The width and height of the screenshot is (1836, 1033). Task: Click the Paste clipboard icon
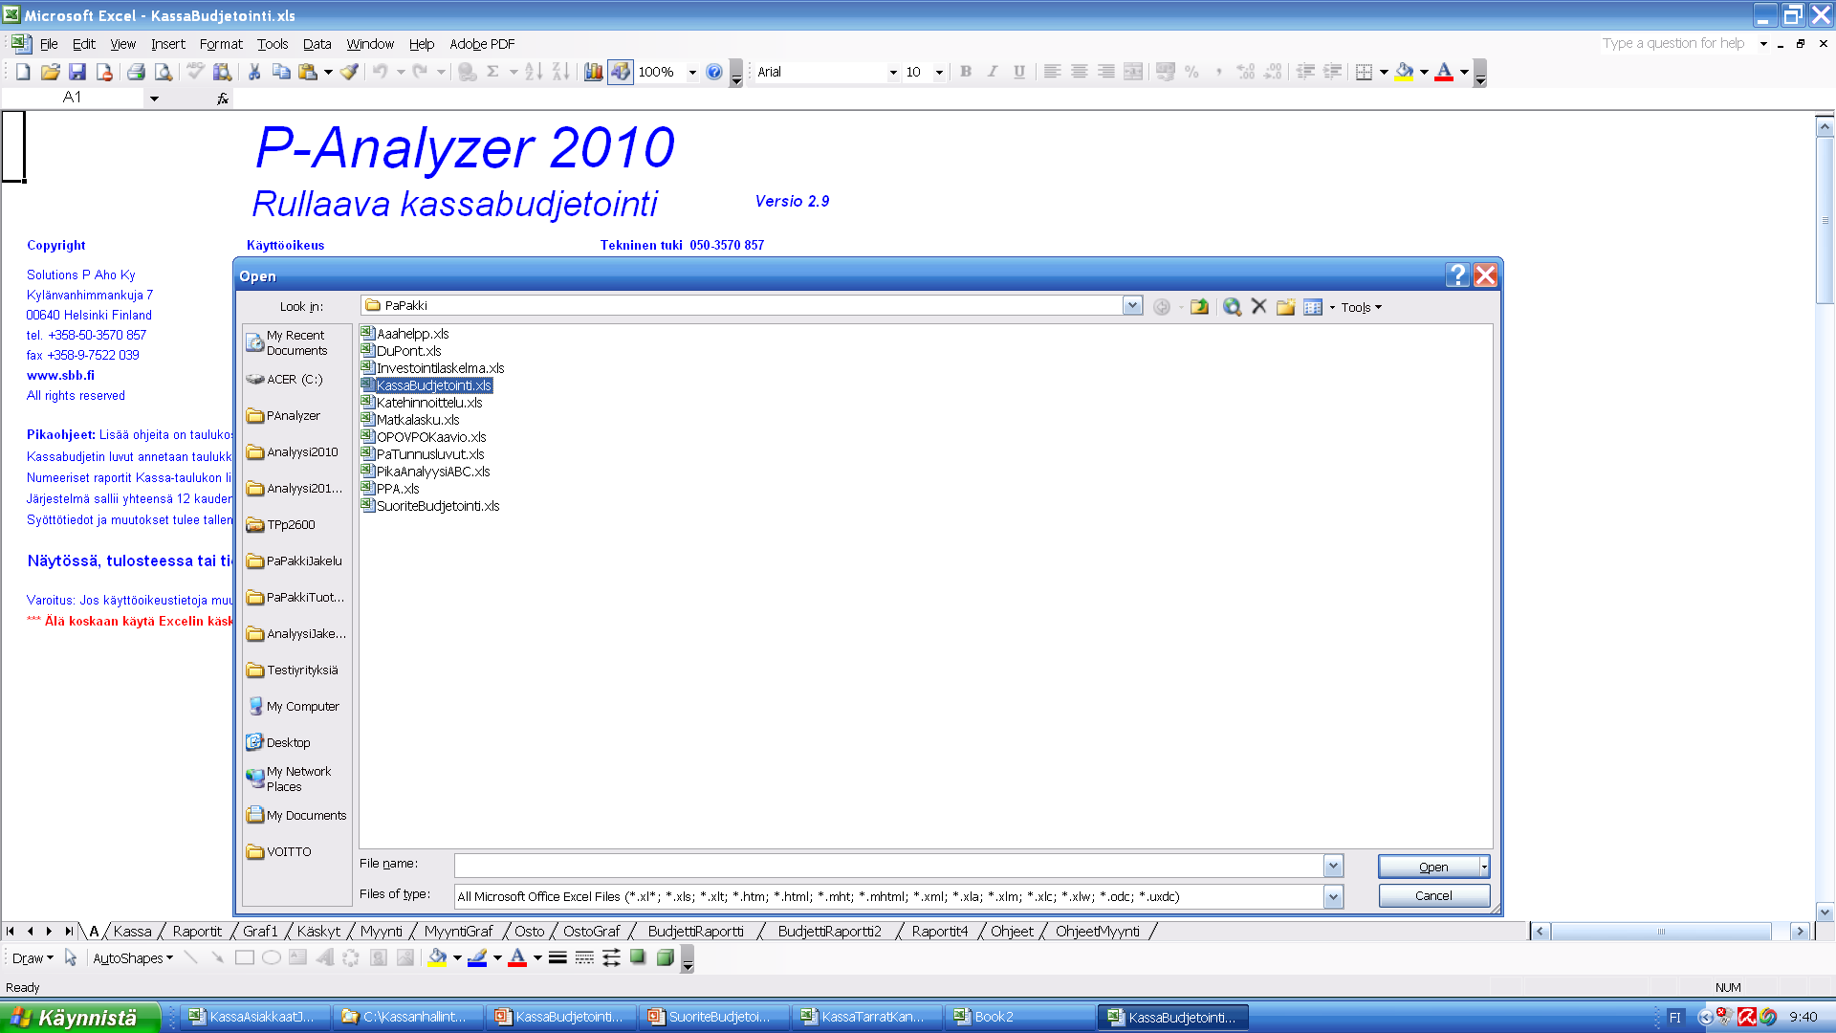tap(308, 72)
